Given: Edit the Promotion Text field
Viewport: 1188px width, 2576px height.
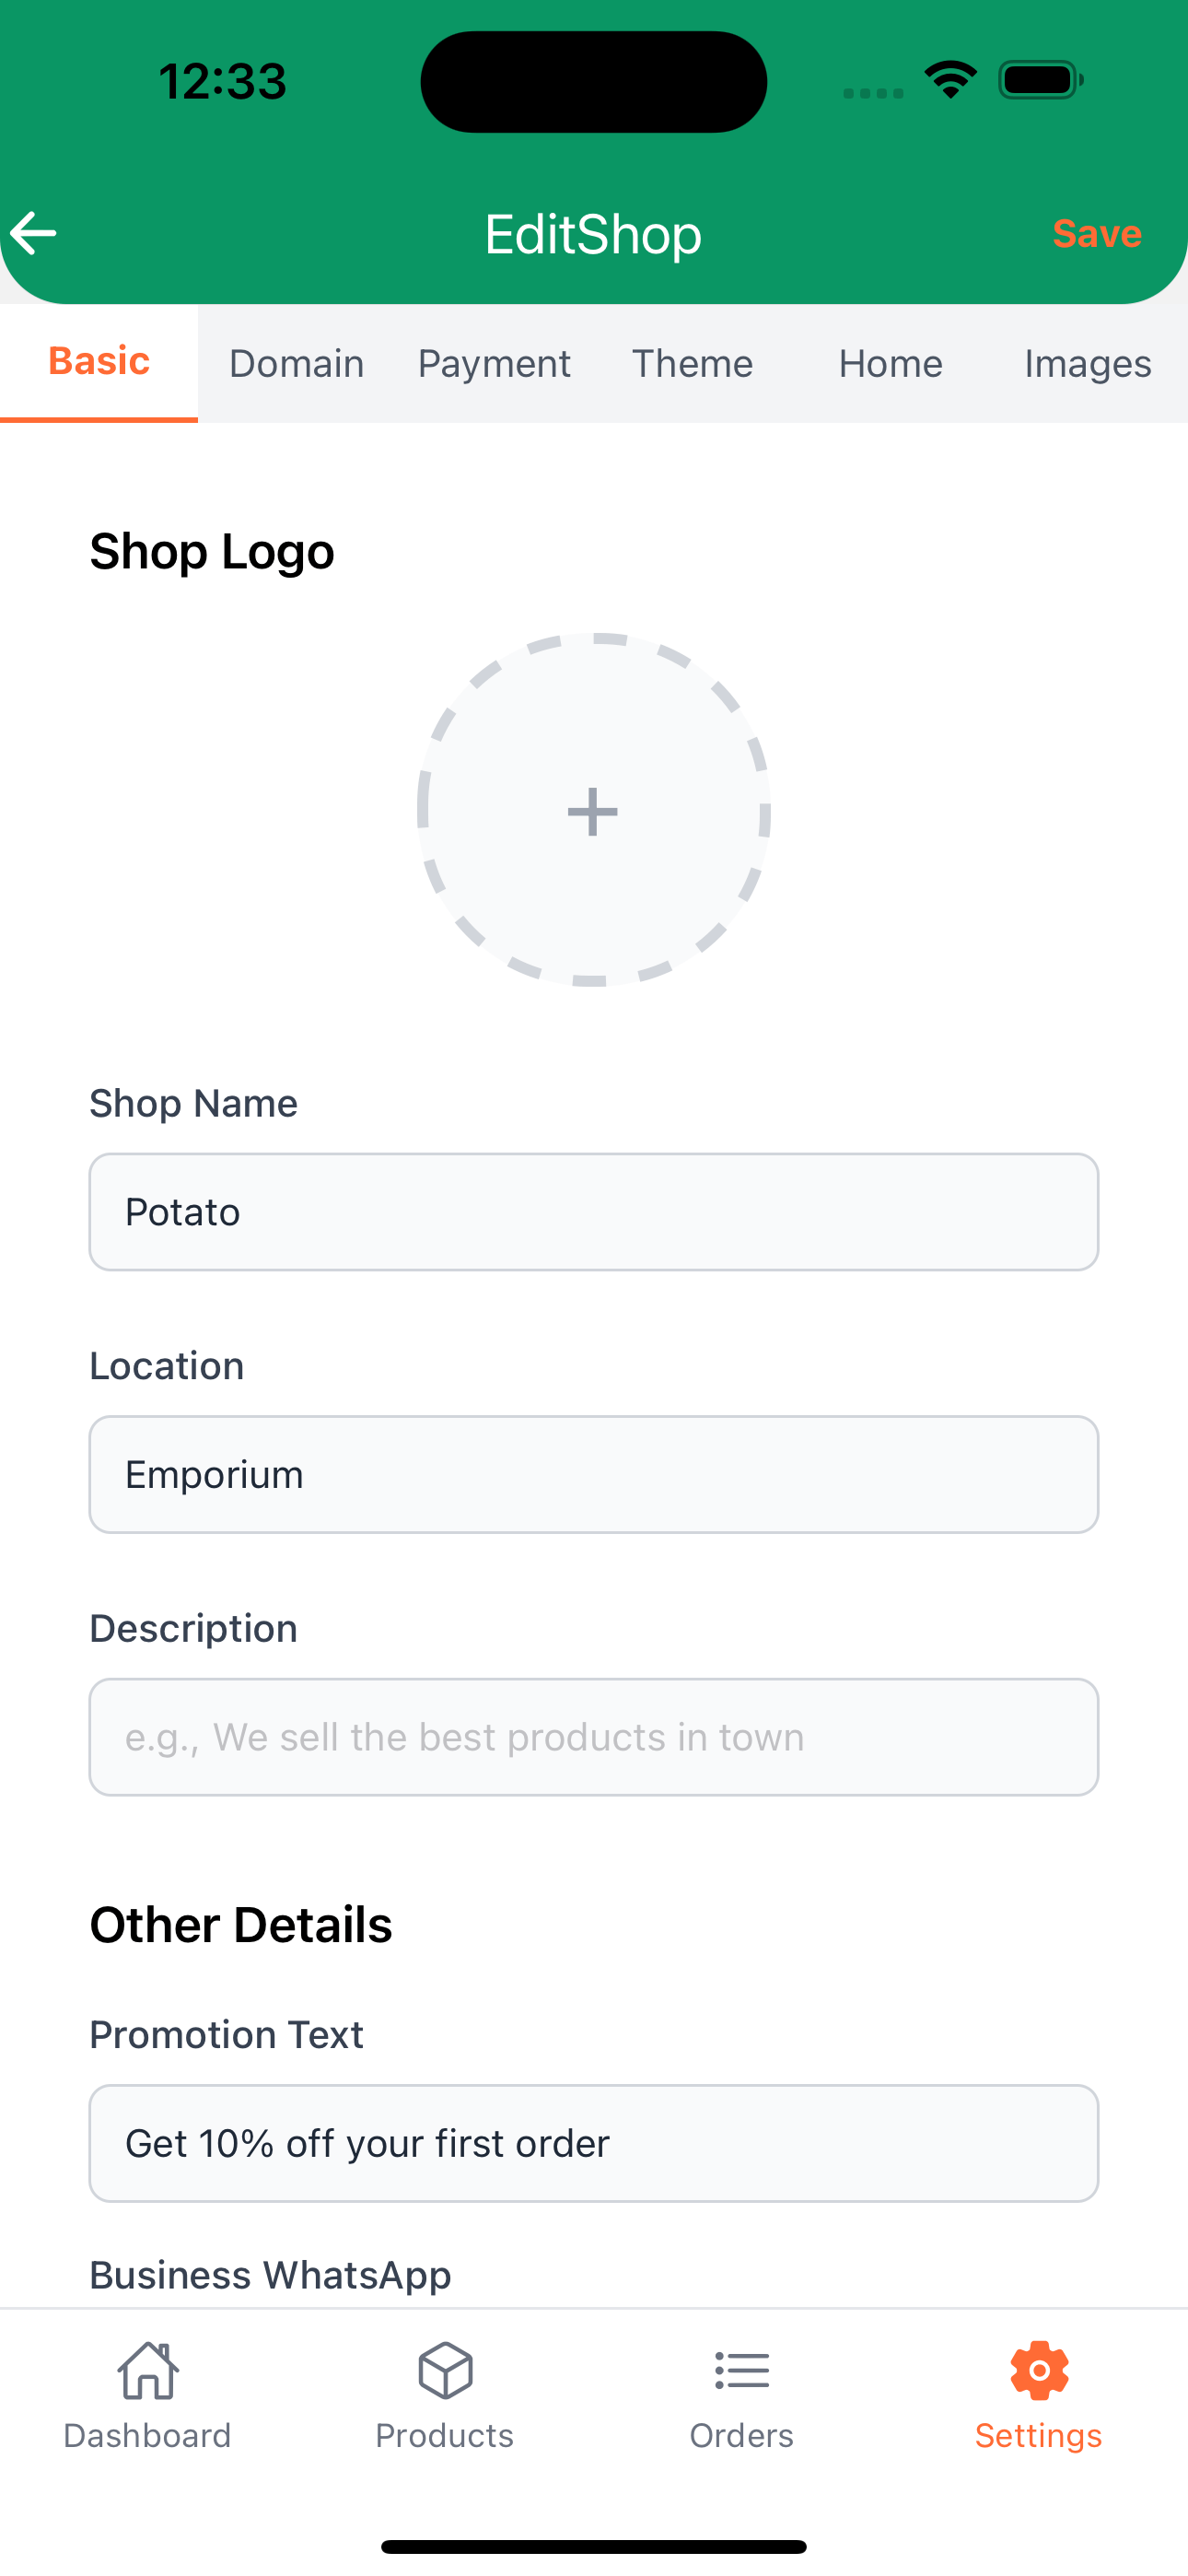Looking at the screenshot, I should click(x=594, y=2143).
